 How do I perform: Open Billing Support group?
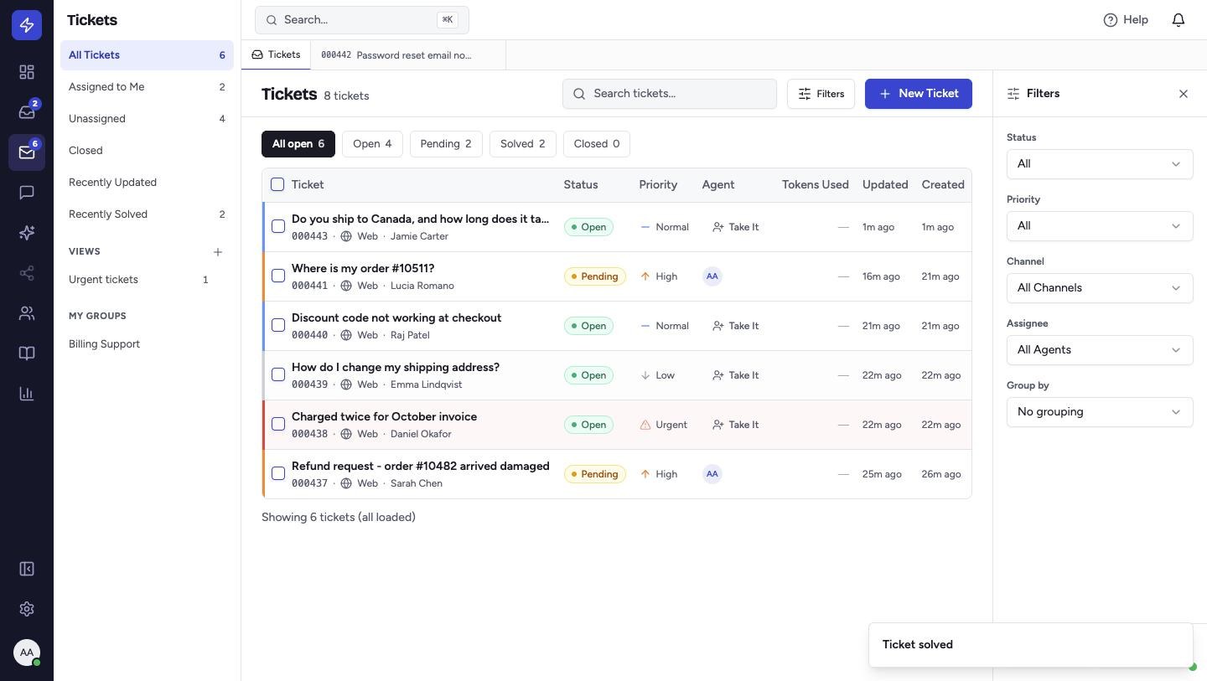point(147,344)
